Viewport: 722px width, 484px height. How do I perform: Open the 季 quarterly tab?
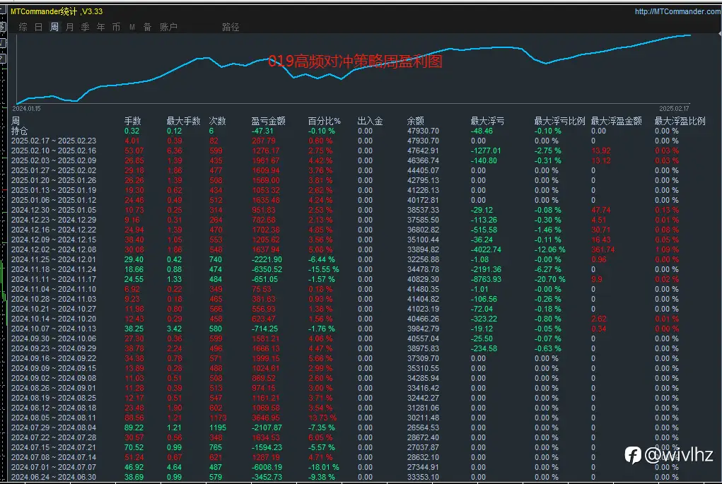[85, 27]
